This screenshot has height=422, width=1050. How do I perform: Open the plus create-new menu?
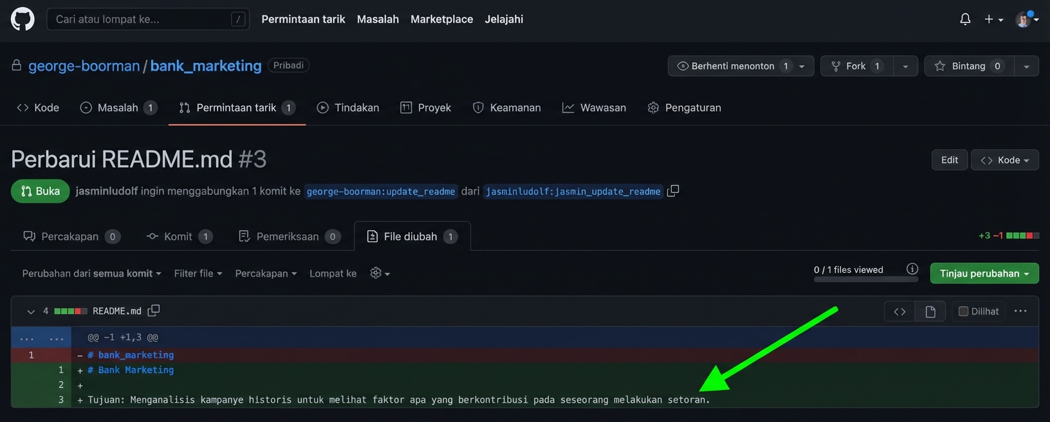pos(993,19)
